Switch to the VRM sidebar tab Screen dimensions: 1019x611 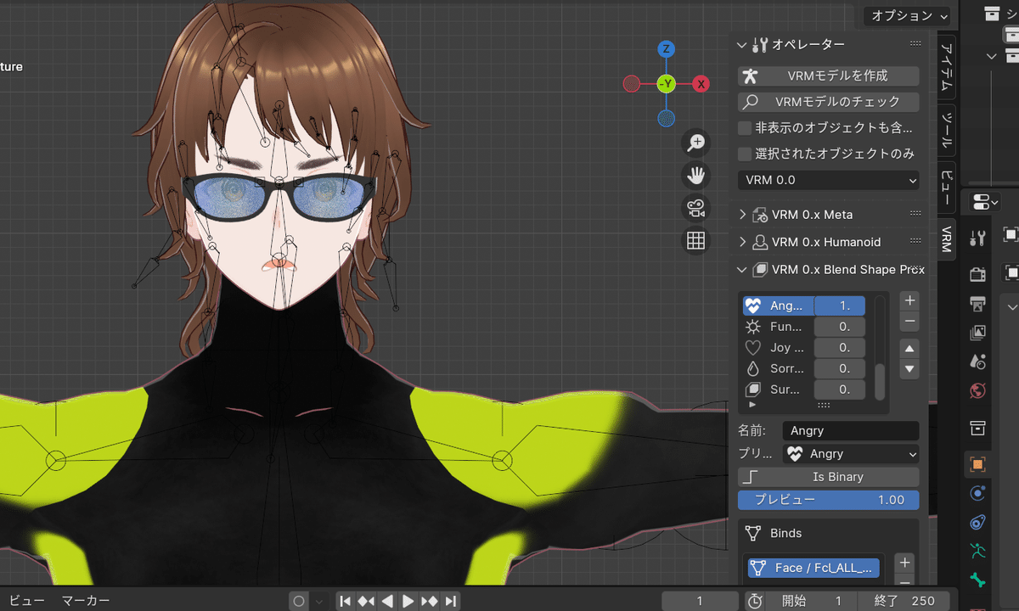[x=946, y=240]
